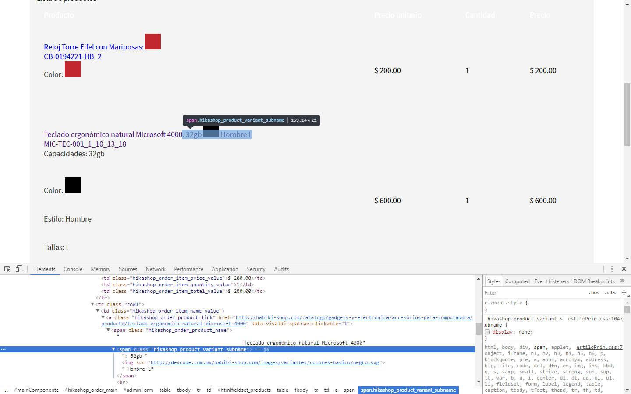Select the hikashop_order_item_price_value td line
631x394 pixels.
(x=183, y=278)
